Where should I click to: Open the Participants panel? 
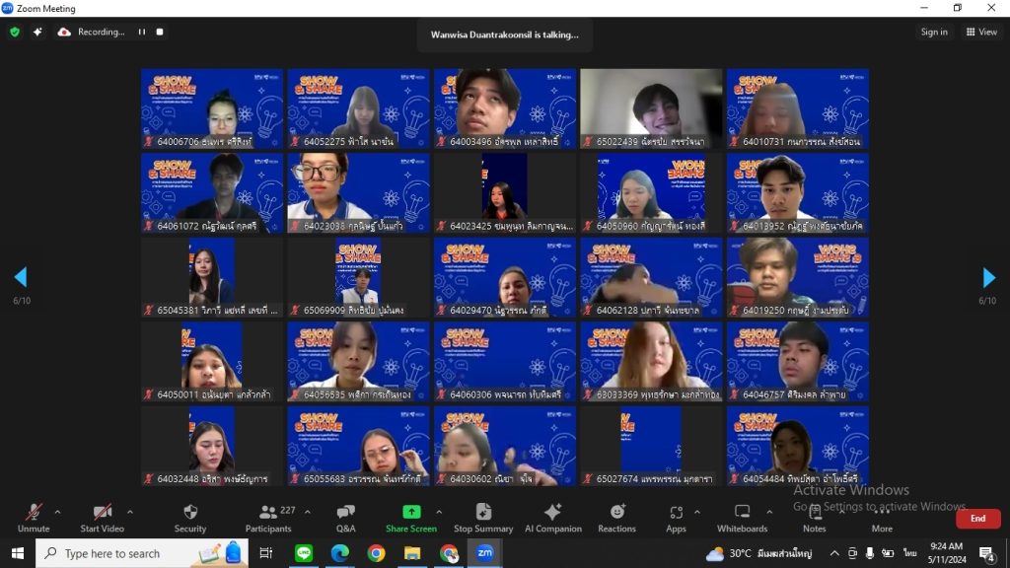coord(268,519)
